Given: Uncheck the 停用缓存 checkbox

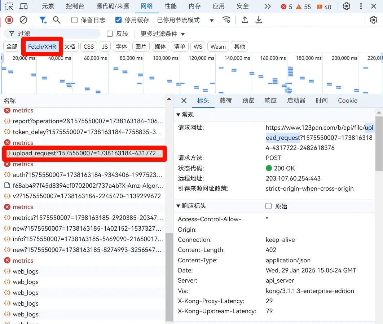Looking at the screenshot, I should 118,20.
